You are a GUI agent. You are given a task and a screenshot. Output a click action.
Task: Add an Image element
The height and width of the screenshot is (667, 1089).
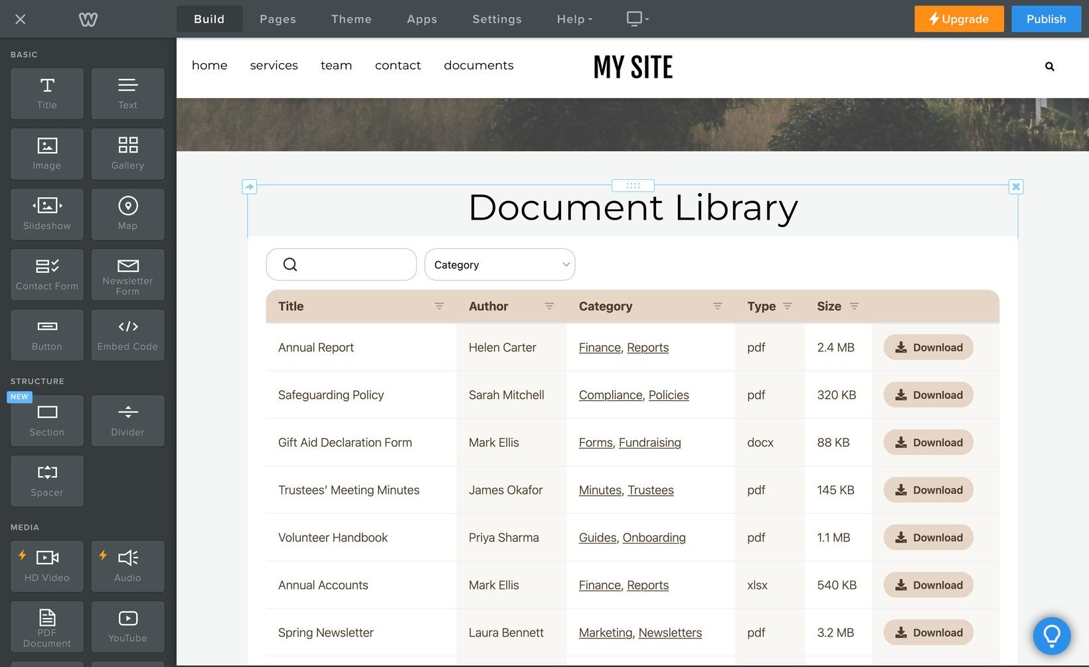47,154
